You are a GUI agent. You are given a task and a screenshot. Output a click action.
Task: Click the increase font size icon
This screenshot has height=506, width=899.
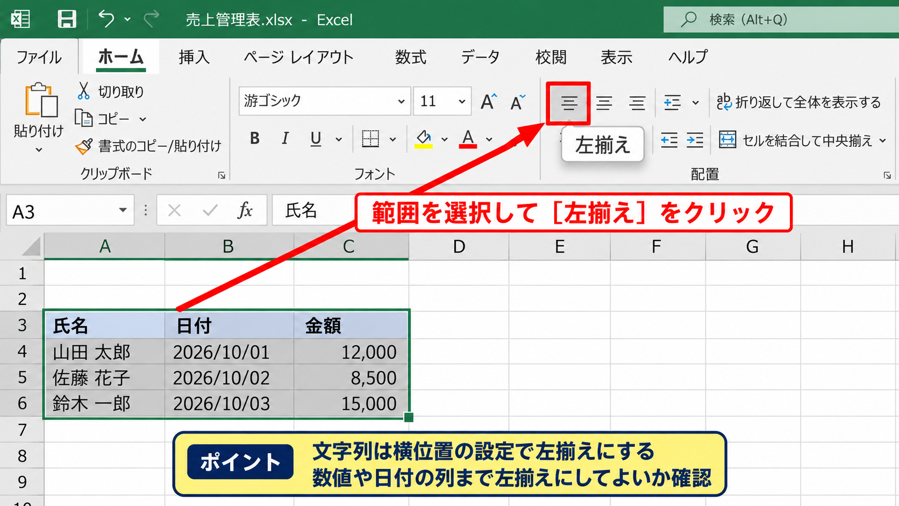488,101
